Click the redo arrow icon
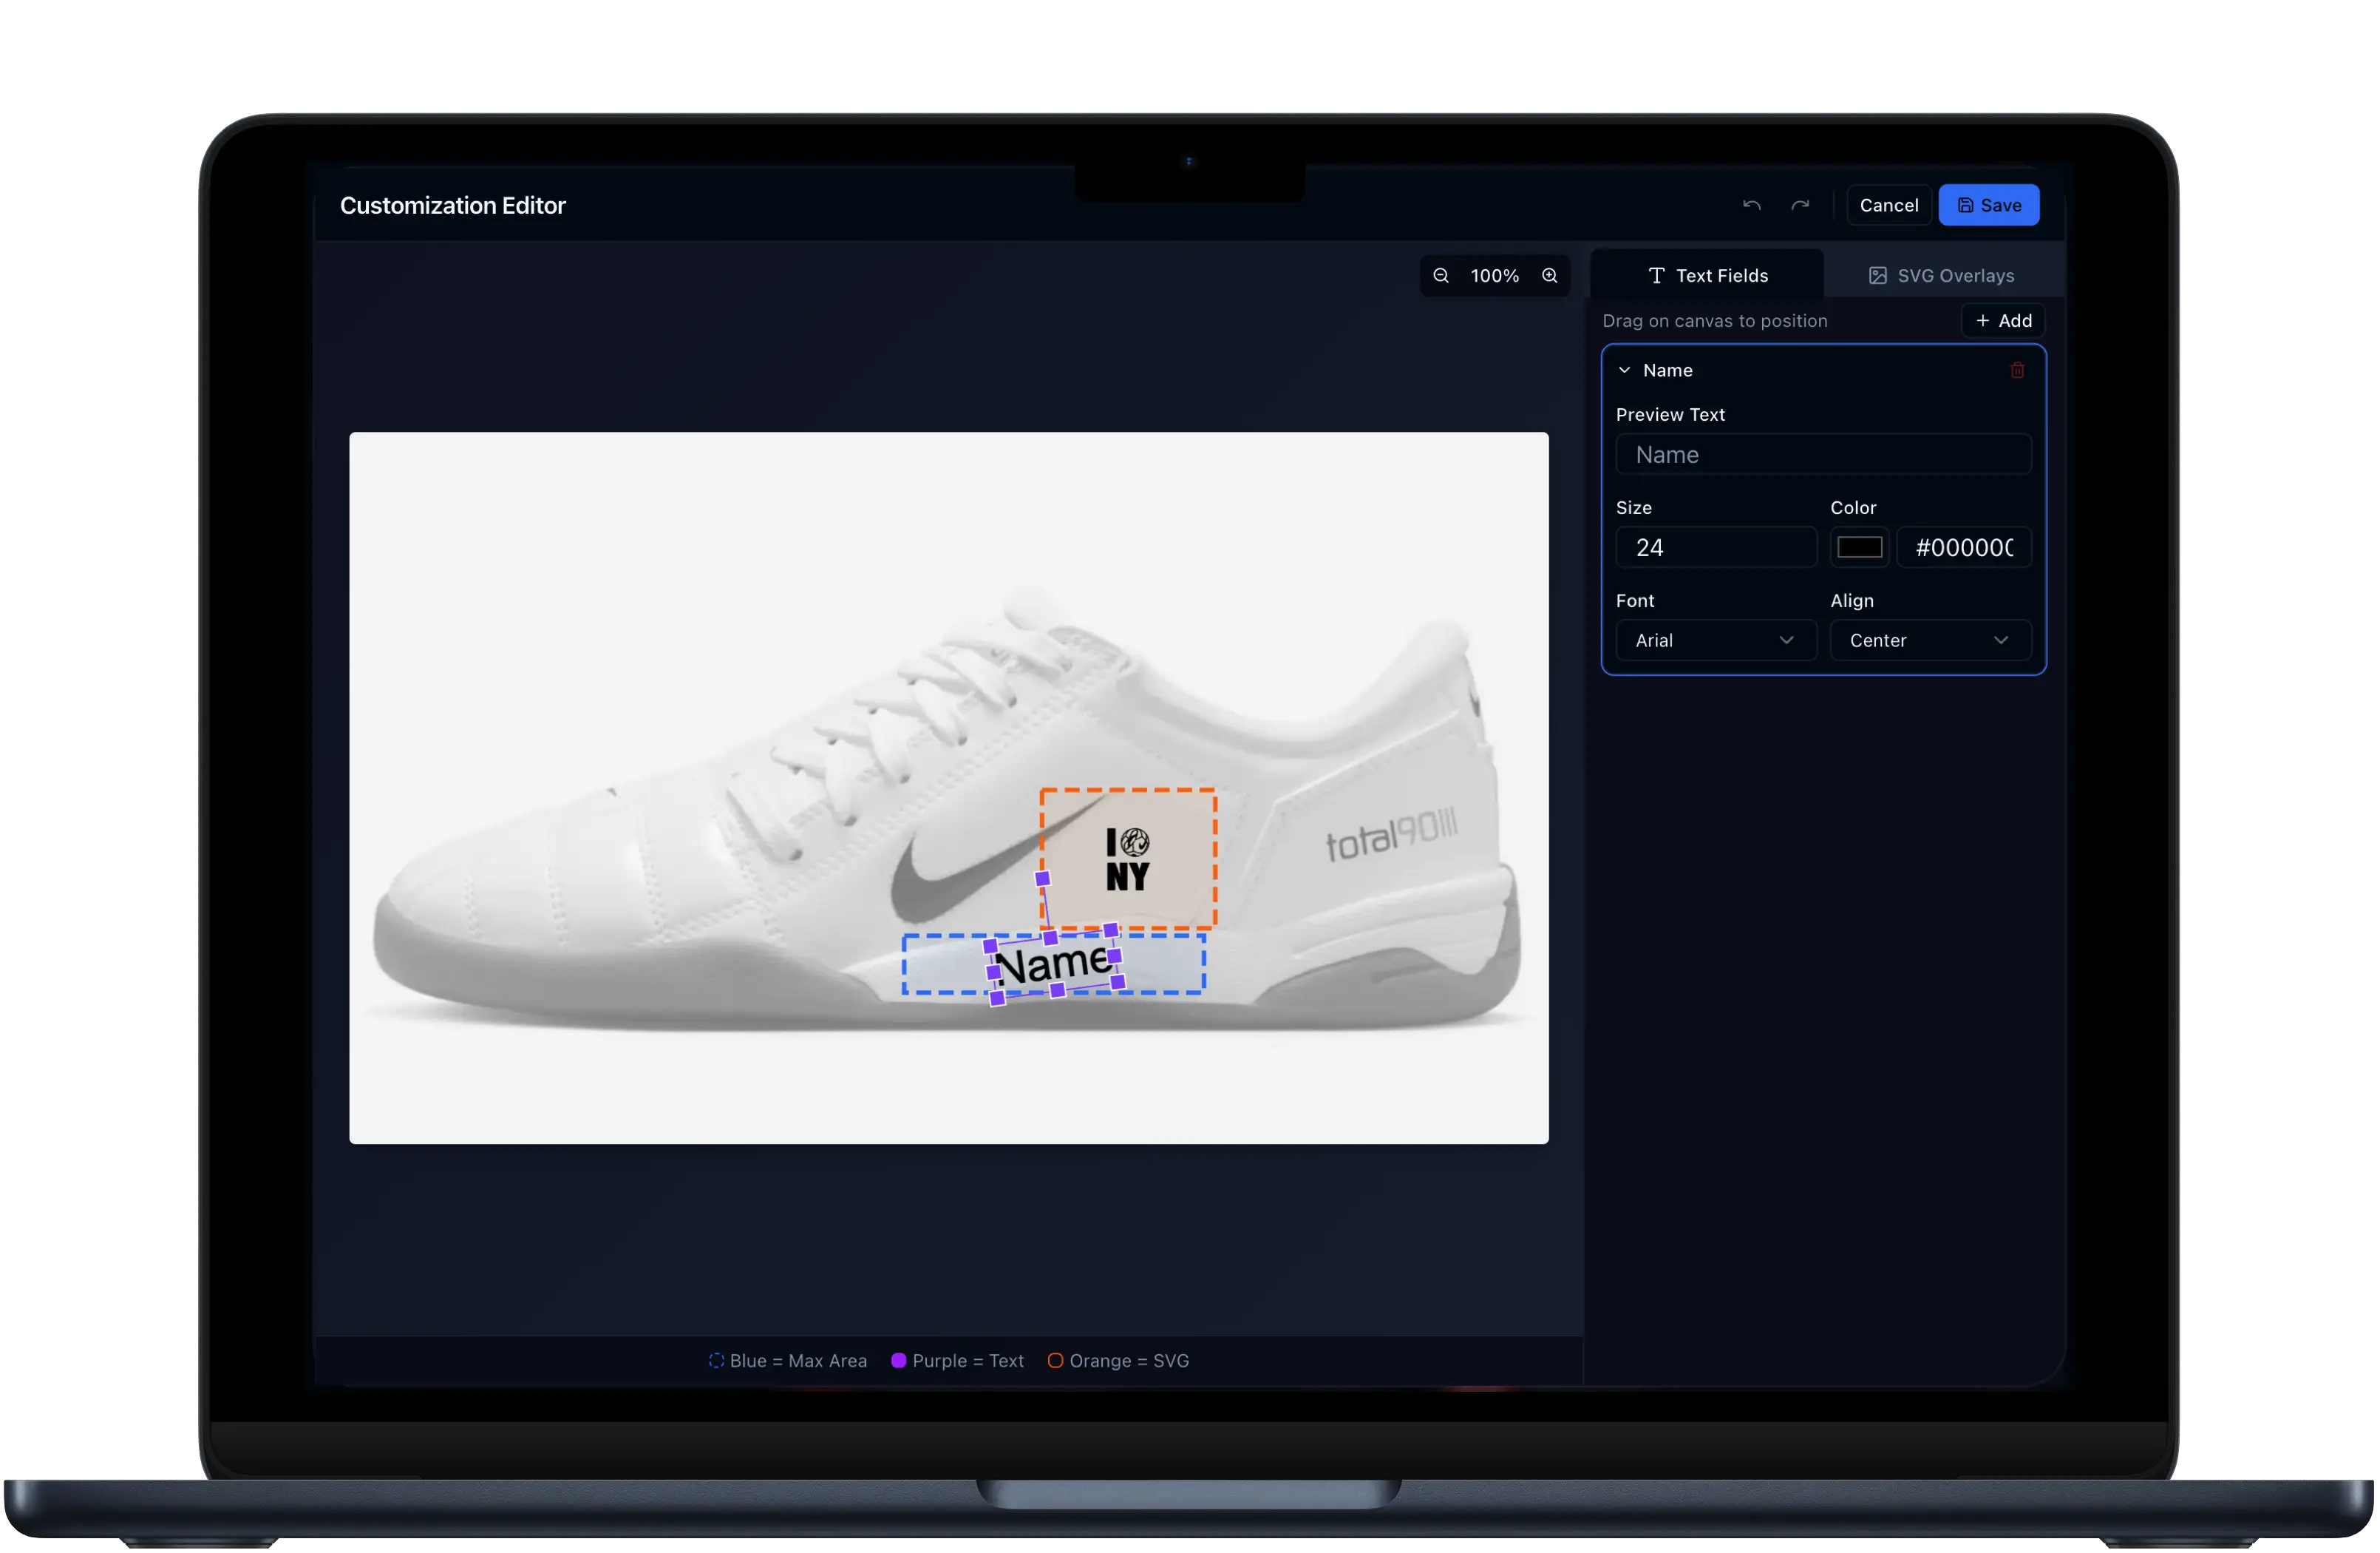Image resolution: width=2380 pixels, height=1553 pixels. pyautogui.click(x=1800, y=205)
